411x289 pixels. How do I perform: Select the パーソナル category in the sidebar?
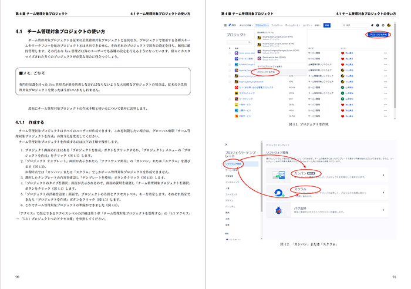(230, 206)
